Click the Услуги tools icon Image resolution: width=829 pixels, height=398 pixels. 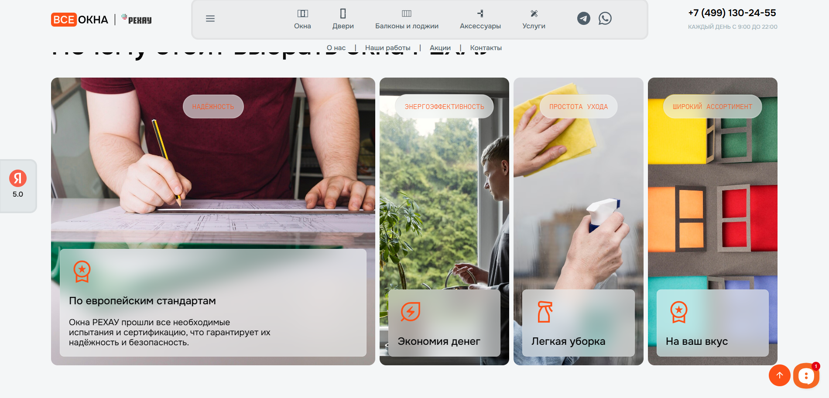(x=534, y=14)
